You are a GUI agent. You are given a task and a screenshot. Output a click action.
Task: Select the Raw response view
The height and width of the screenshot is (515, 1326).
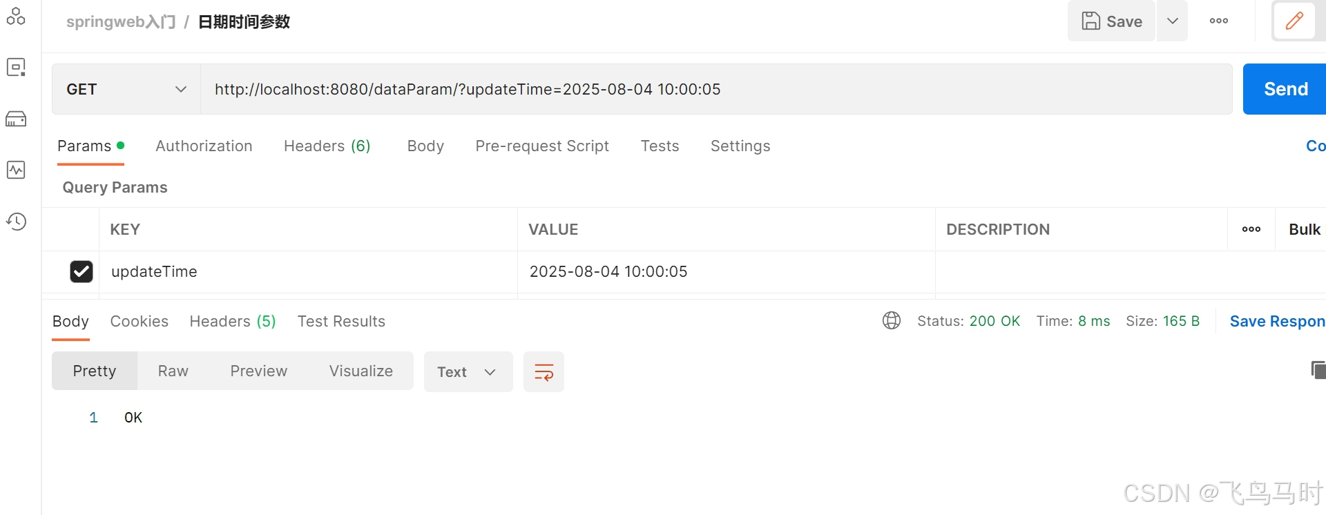pos(173,371)
